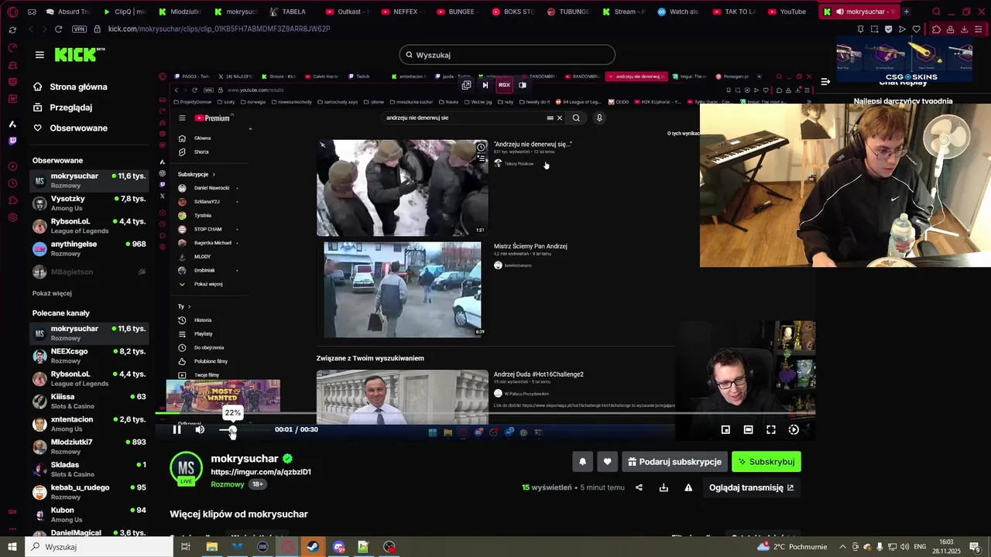Open playback speed settings icon
Viewport: 991px width, 557px height.
pos(794,429)
